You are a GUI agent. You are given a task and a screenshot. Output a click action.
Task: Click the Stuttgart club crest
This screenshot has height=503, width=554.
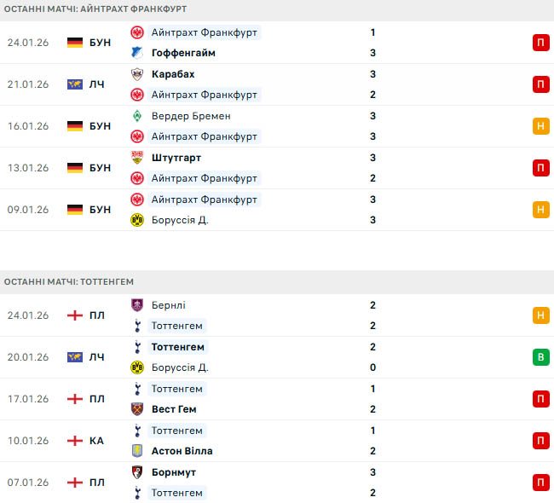(136, 158)
